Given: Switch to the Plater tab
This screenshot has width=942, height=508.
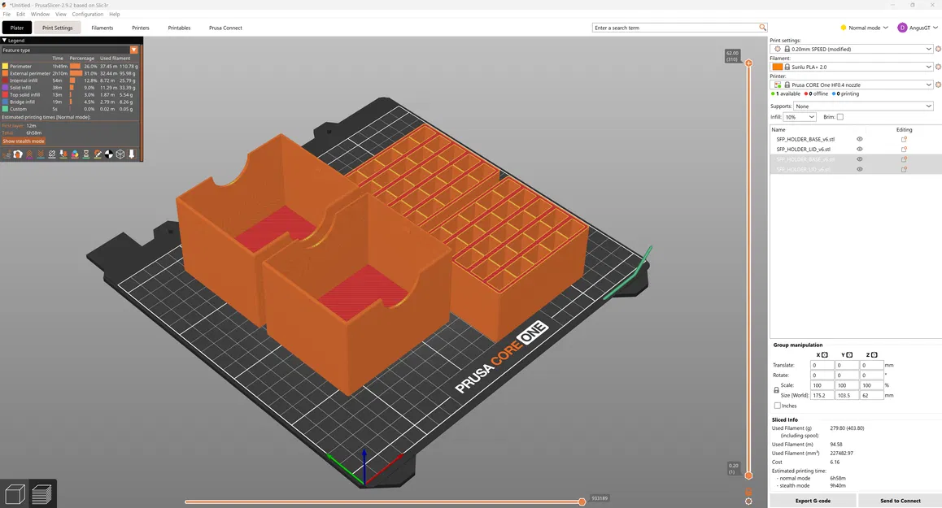Looking at the screenshot, I should point(17,28).
